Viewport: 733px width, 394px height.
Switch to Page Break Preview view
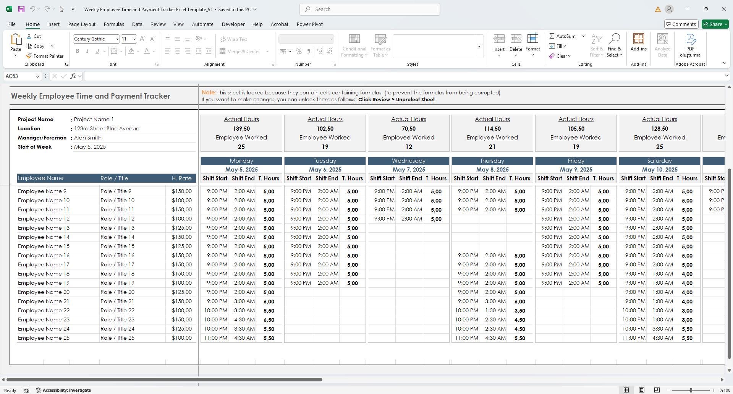point(657,390)
